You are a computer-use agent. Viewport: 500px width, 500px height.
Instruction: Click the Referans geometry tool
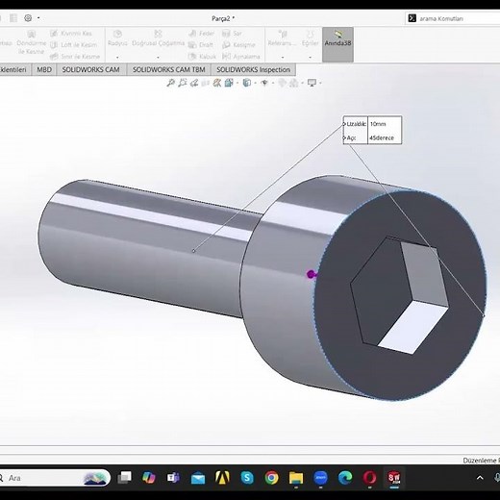(x=283, y=38)
